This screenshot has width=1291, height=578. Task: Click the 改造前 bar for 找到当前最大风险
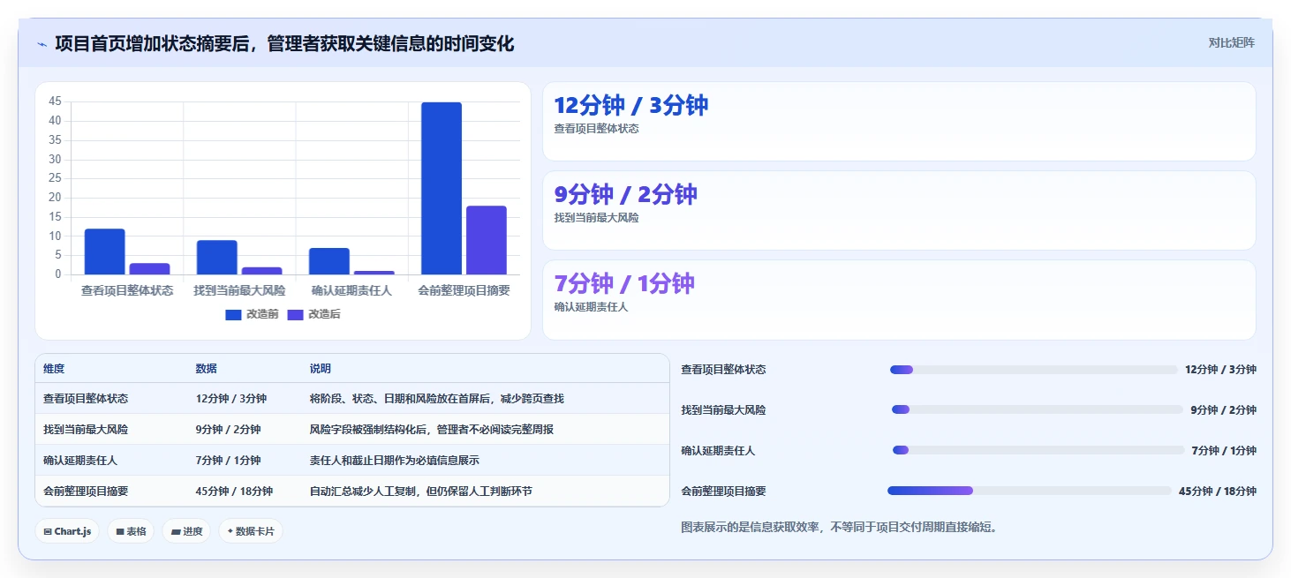(x=217, y=257)
